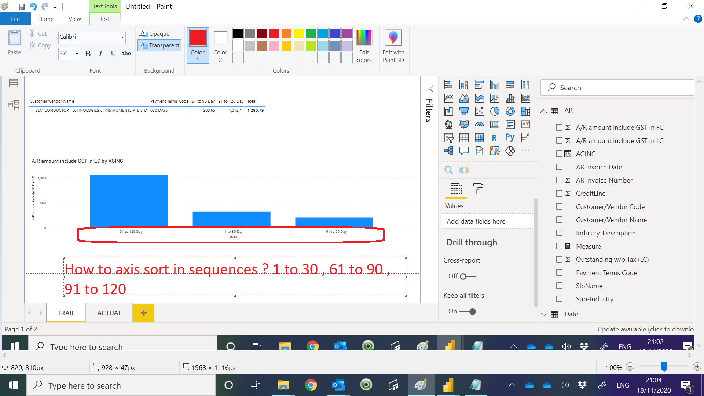Select the Donut chart visualization icon
The width and height of the screenshot is (704, 396).
click(x=510, y=111)
